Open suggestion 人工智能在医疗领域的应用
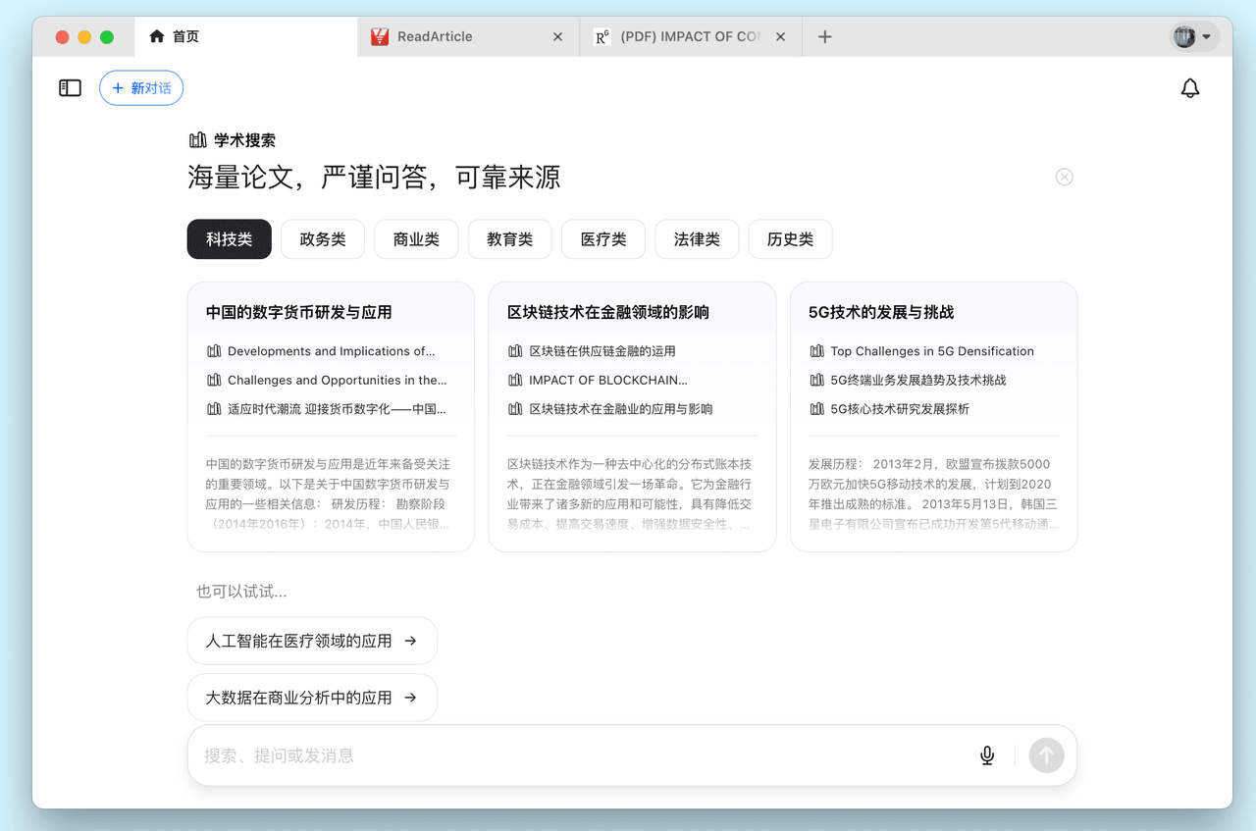The height and width of the screenshot is (831, 1256). coord(312,640)
